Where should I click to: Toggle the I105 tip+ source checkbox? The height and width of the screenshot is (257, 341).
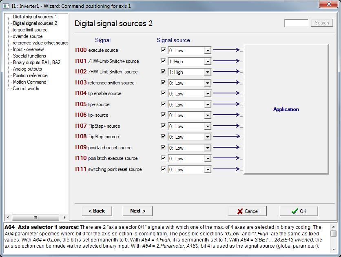pos(163,104)
